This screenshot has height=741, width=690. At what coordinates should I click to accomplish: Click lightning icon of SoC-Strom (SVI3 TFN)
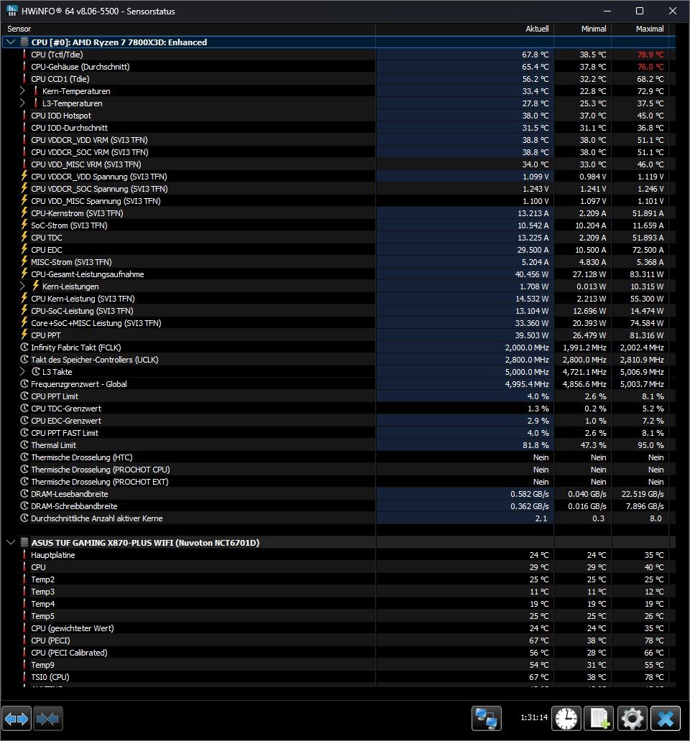coord(24,225)
